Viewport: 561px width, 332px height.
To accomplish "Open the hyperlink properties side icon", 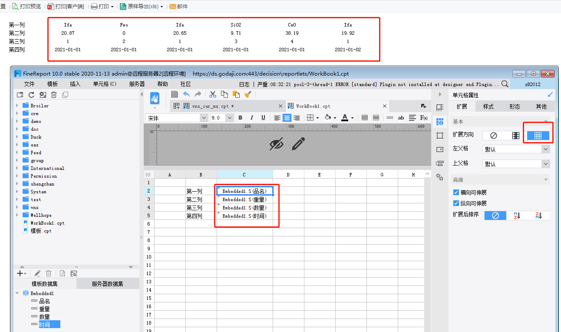I will pyautogui.click(x=439, y=177).
